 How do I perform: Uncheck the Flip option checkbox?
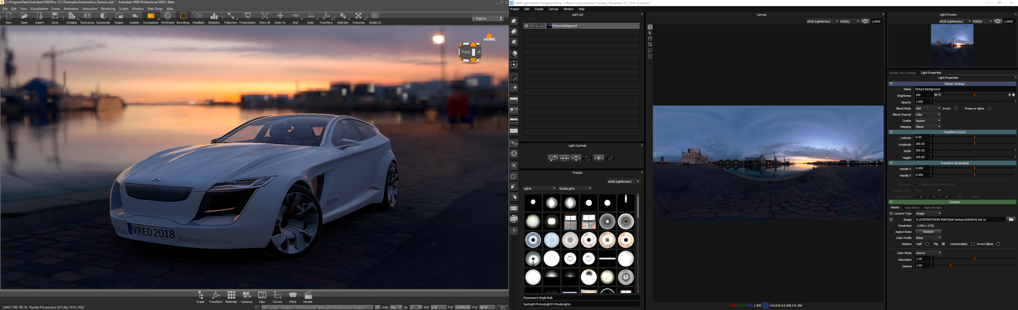tap(943, 244)
